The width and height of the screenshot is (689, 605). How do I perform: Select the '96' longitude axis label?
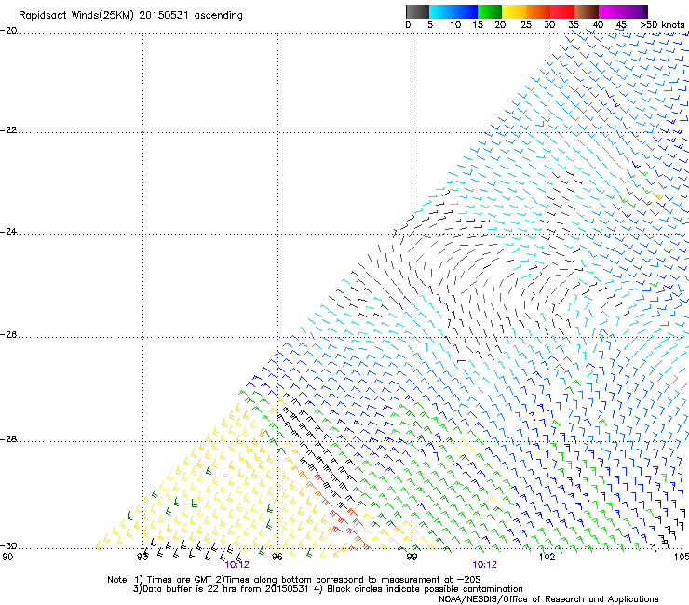277,557
